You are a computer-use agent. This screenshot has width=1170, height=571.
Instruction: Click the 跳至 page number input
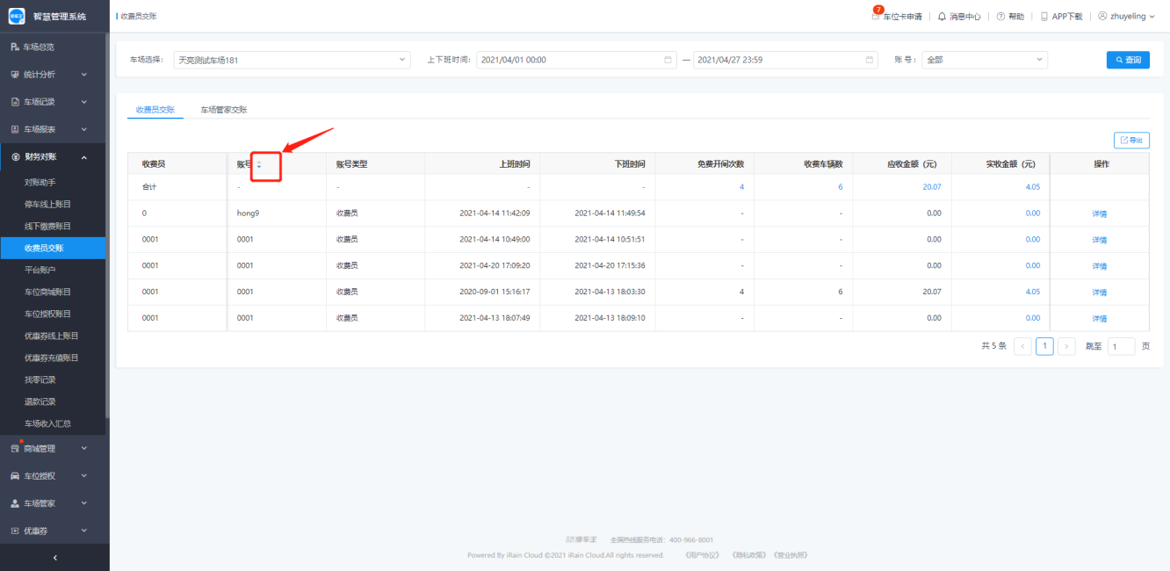click(x=1121, y=346)
